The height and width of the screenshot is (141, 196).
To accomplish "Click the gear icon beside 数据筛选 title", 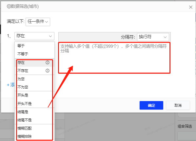I will pos(9,6).
